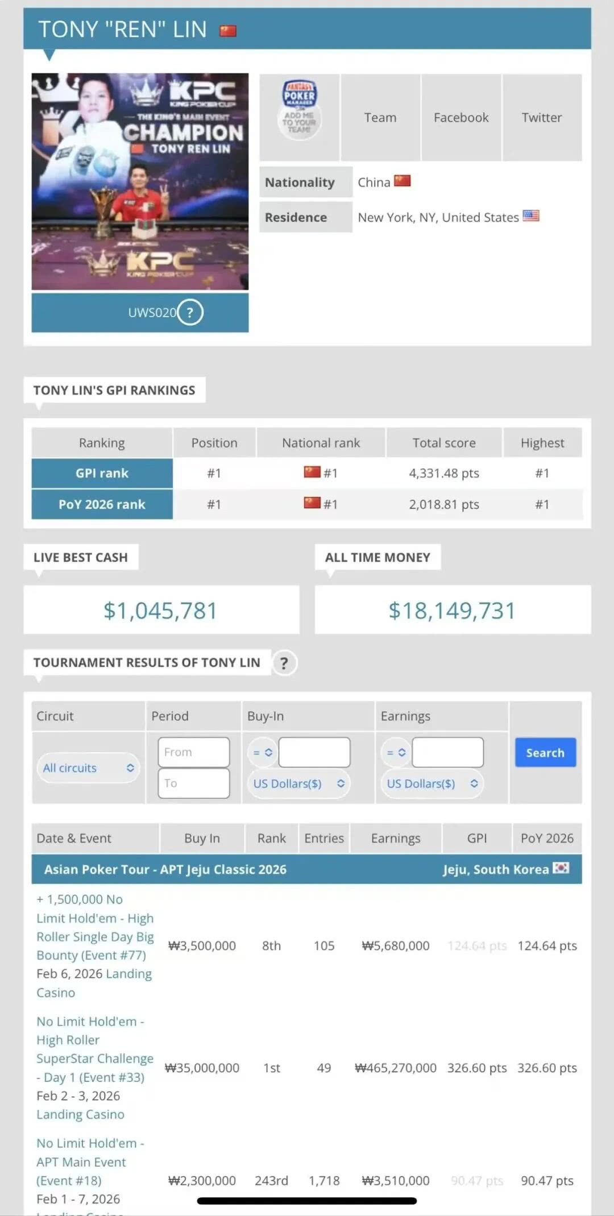This screenshot has height=1216, width=614.
Task: Click the help icon beside UWS020
Action: [x=190, y=312]
